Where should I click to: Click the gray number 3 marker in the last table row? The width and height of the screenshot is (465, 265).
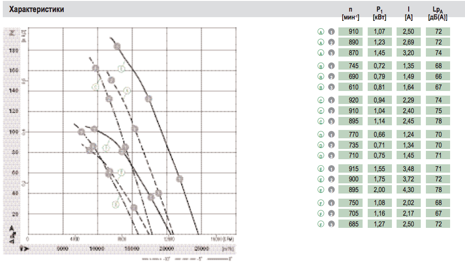tap(331, 225)
